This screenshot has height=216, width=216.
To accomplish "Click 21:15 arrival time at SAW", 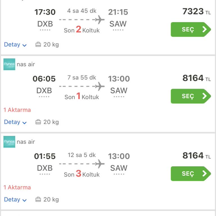I will (x=118, y=12).
